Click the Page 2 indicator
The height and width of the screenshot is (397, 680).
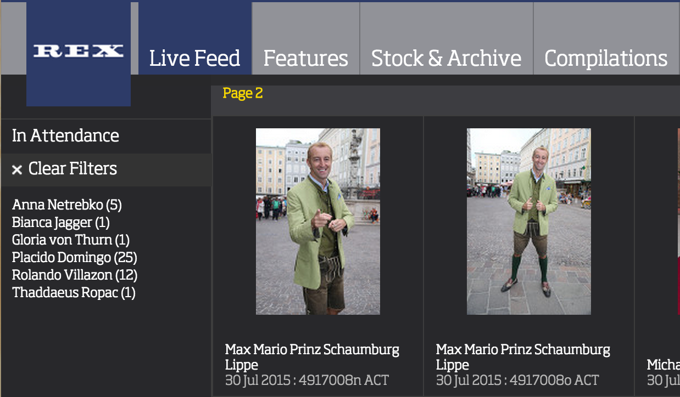[243, 93]
